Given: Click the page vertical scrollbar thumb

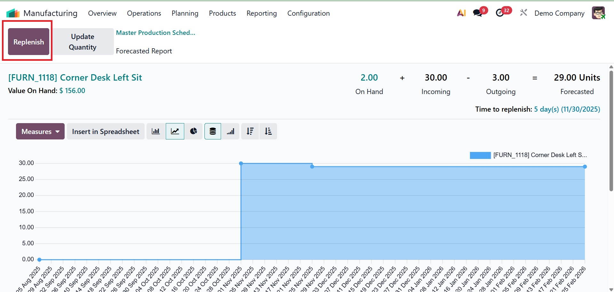Looking at the screenshot, I should point(611,131).
